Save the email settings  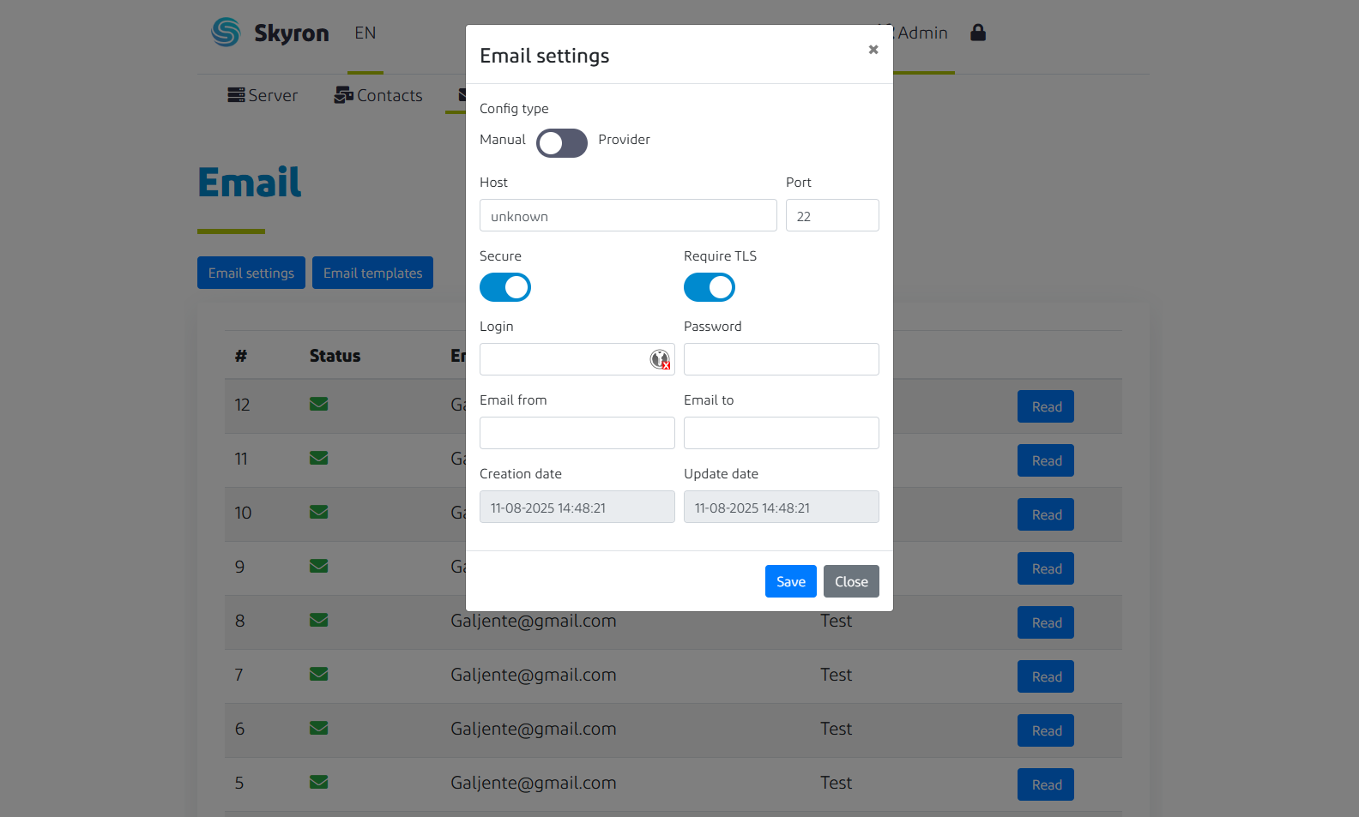tap(791, 581)
